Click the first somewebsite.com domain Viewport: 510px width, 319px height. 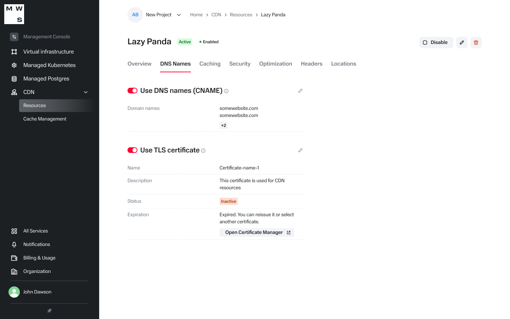coord(239,108)
